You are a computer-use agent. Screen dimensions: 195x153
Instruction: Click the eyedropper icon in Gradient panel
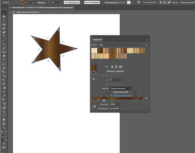[x=94, y=106]
